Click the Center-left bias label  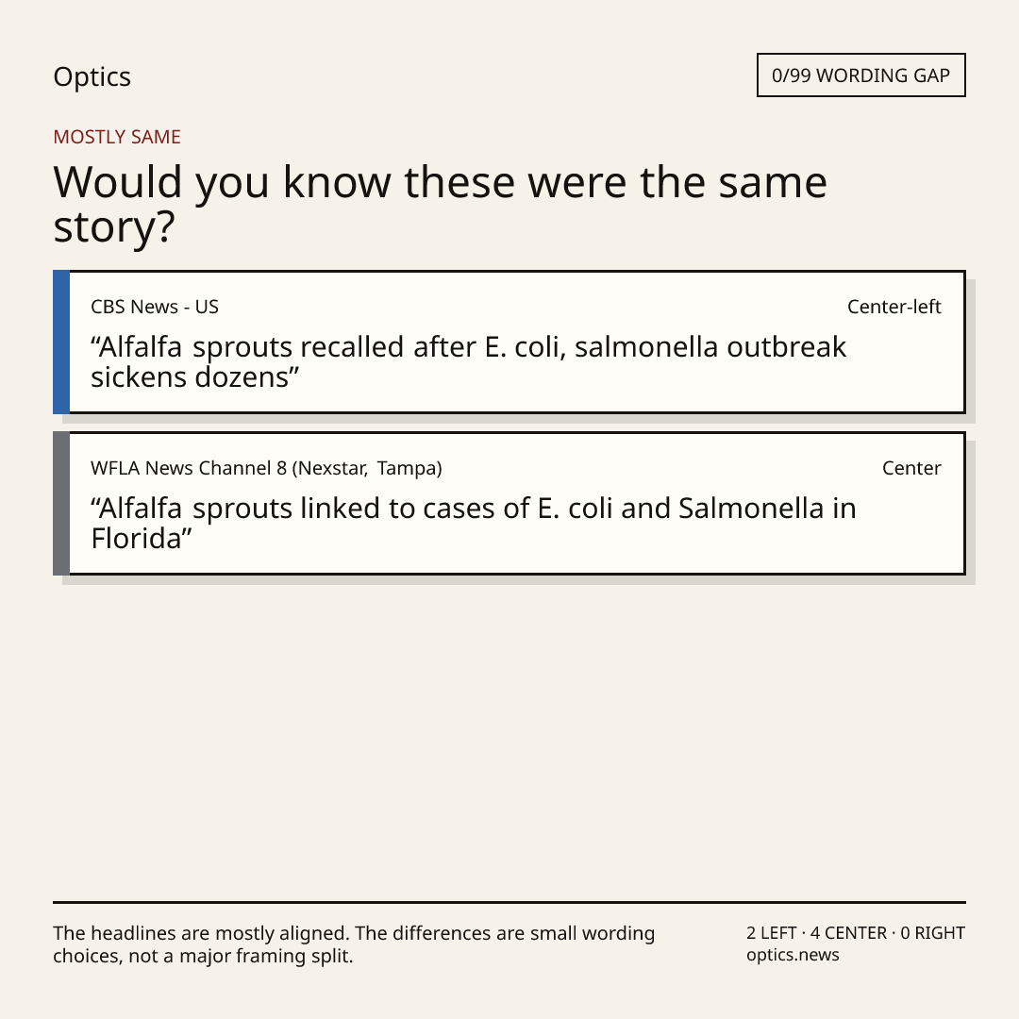(x=894, y=307)
